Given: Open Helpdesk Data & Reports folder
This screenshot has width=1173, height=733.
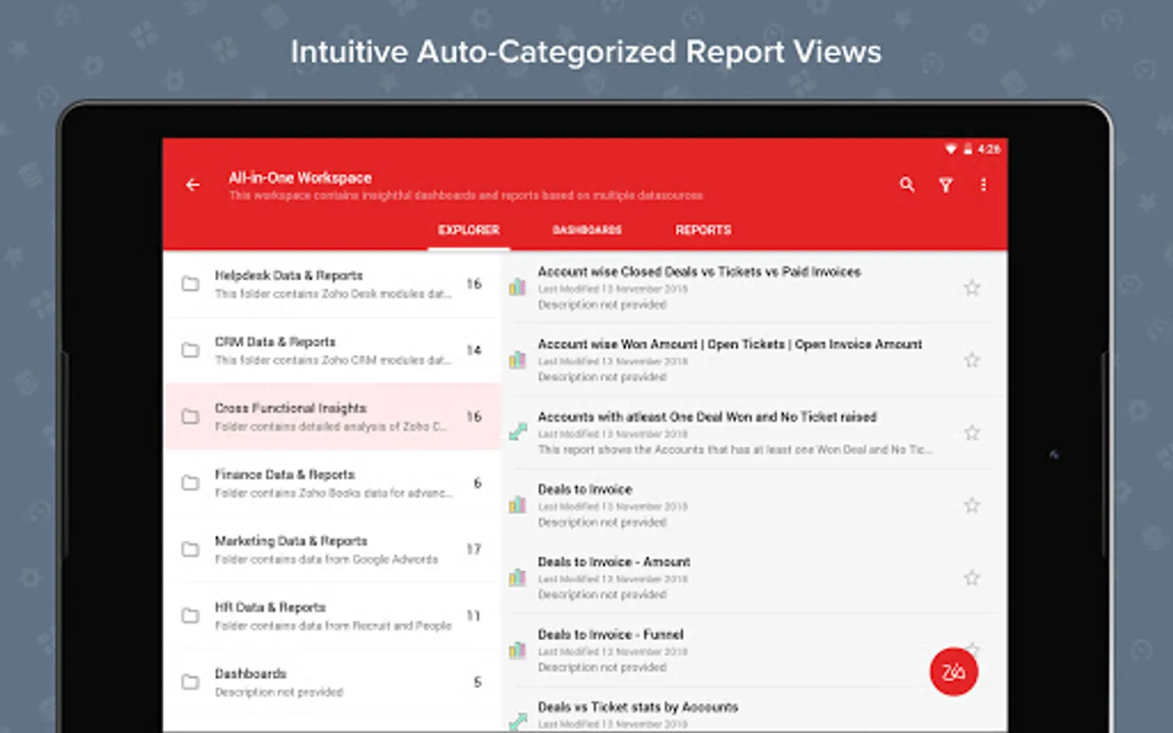Looking at the screenshot, I should coord(332,284).
